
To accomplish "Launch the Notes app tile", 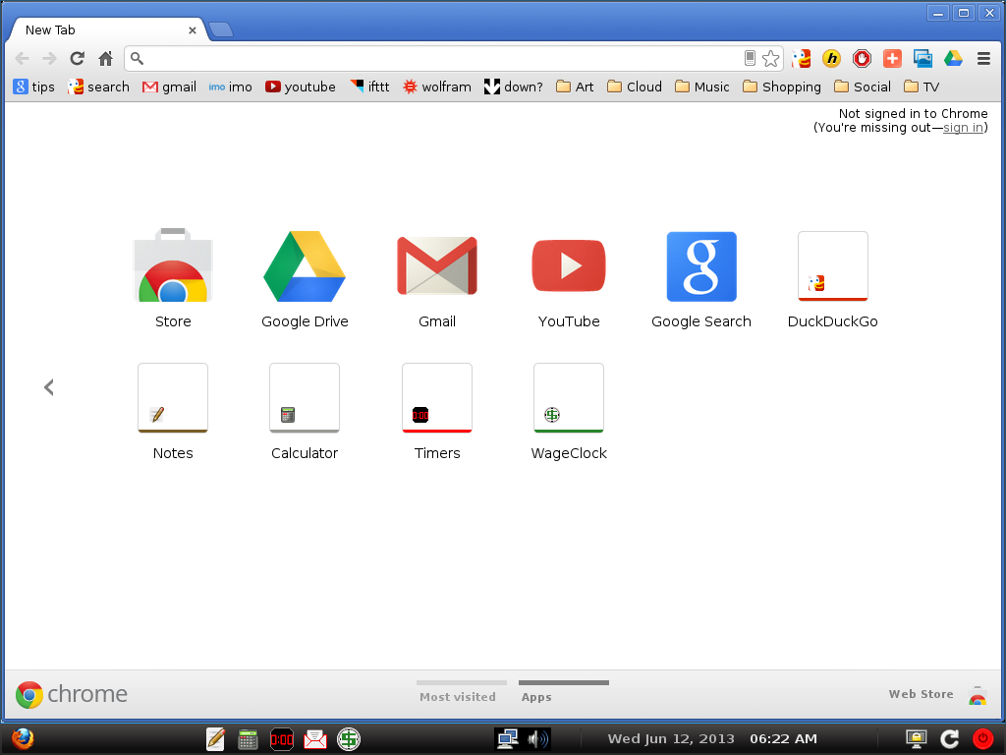I will click(173, 397).
